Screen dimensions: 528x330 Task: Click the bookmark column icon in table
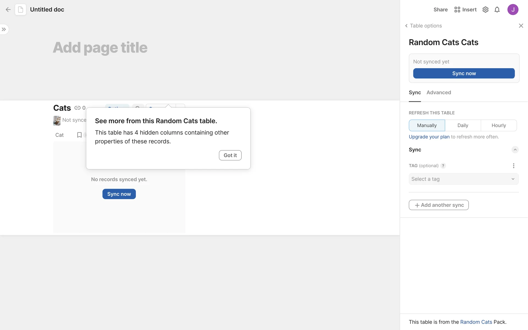point(79,135)
